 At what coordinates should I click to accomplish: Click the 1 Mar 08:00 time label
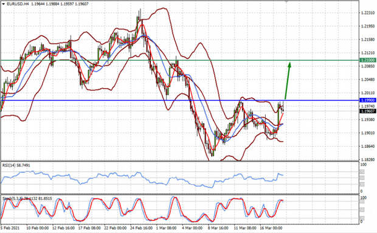click(x=166, y=228)
